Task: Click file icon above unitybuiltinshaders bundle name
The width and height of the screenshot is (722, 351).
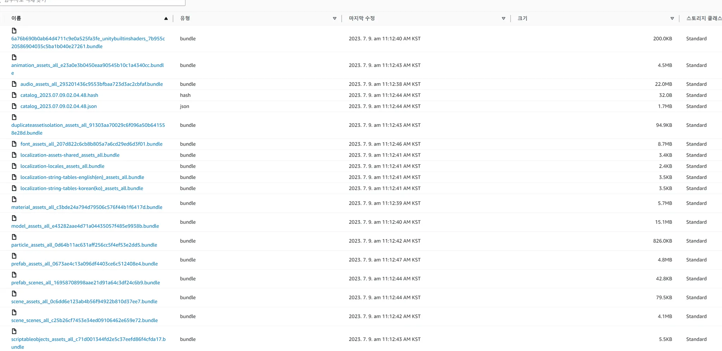Action: point(14,31)
